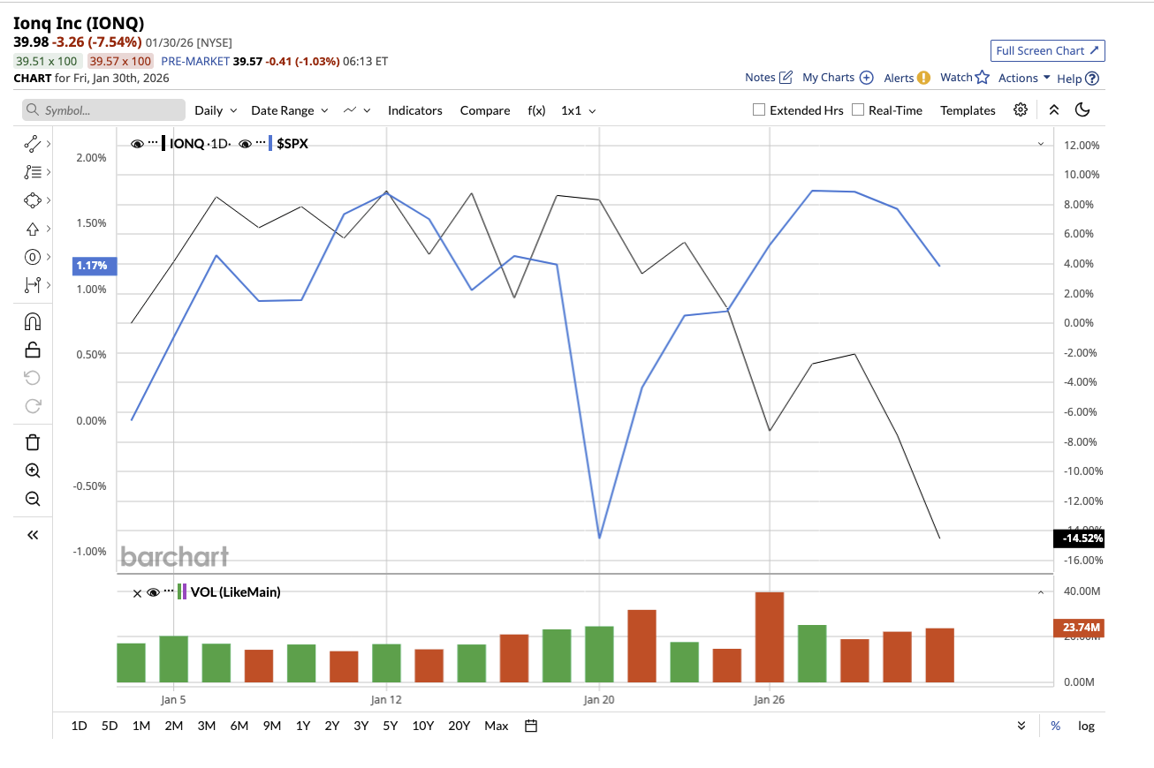Open the f(x) expressions menu
1154x768 pixels.
point(536,110)
